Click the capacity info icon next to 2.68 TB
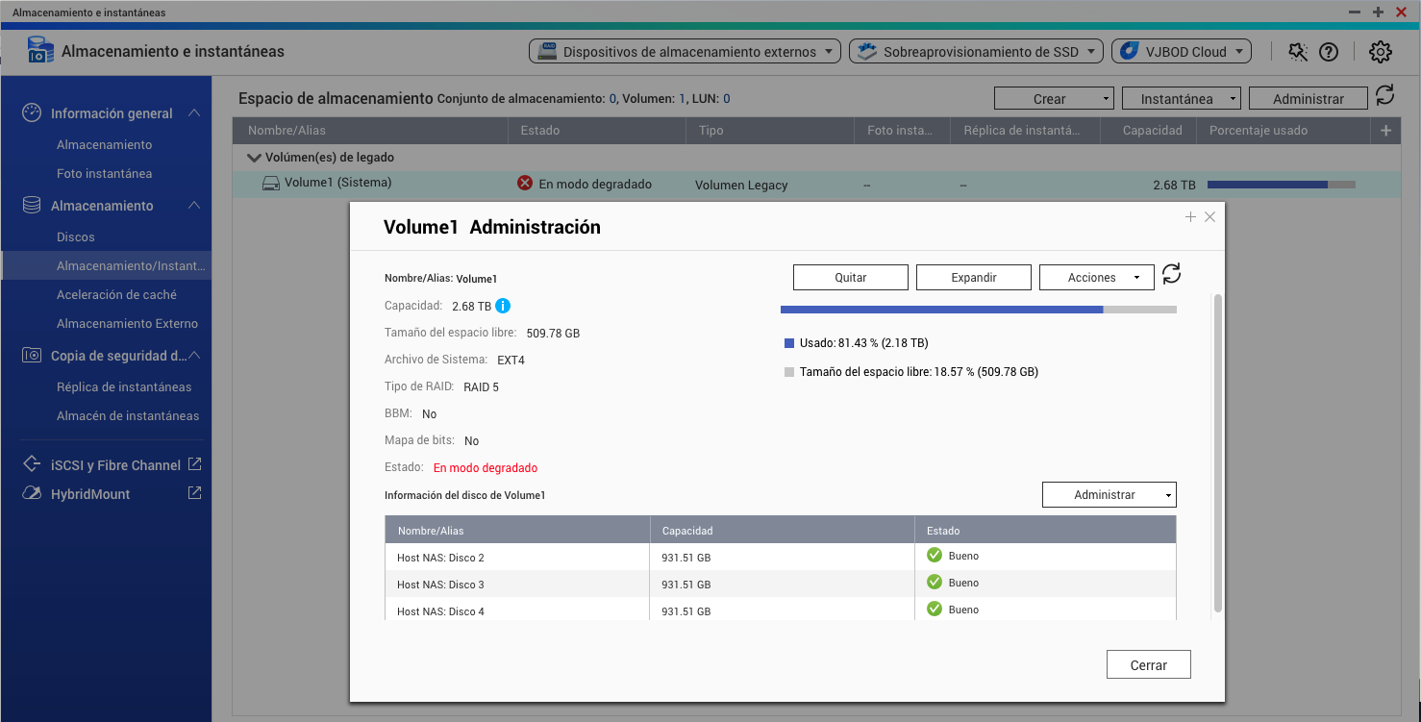The width and height of the screenshot is (1421, 722). pyautogui.click(x=503, y=306)
